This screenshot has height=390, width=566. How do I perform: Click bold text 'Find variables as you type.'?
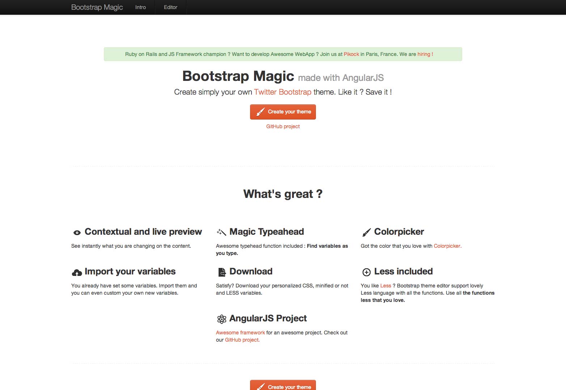pyautogui.click(x=282, y=250)
